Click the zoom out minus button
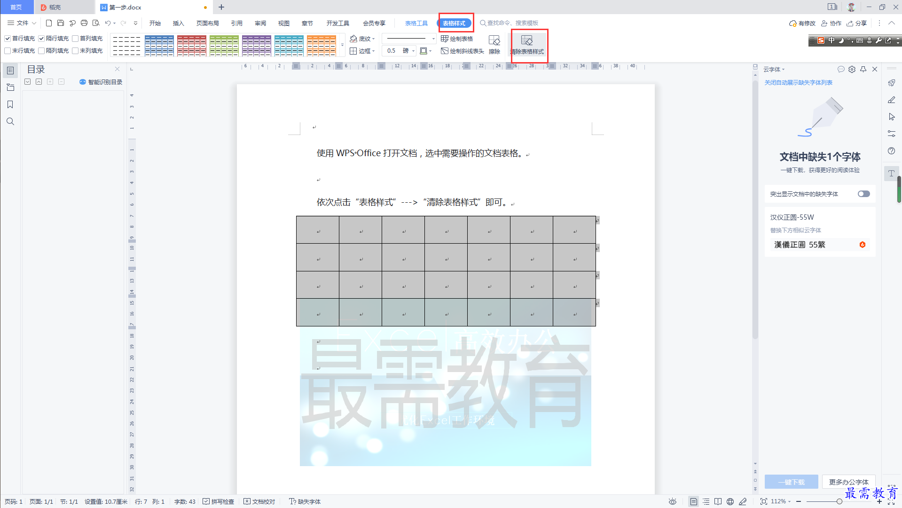Screen dimensions: 902x508 [799, 501]
